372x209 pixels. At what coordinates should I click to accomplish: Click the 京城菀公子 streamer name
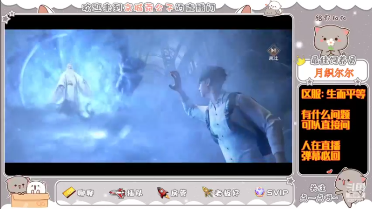click(x=148, y=8)
